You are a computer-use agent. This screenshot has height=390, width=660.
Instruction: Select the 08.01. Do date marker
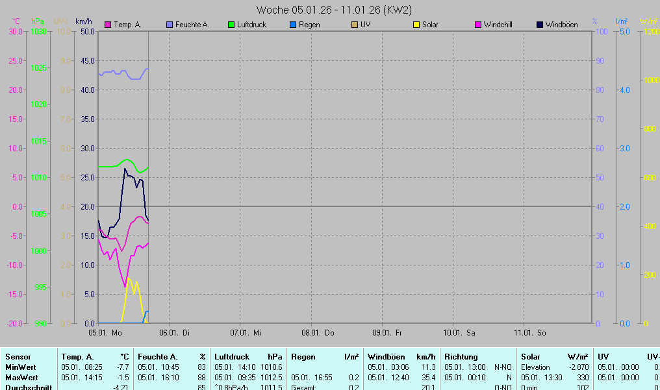point(322,333)
